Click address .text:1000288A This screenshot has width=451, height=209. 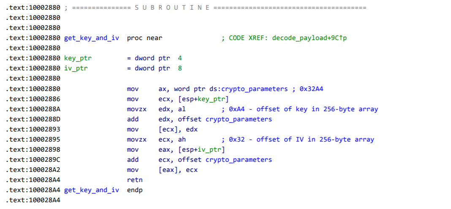coord(33,109)
